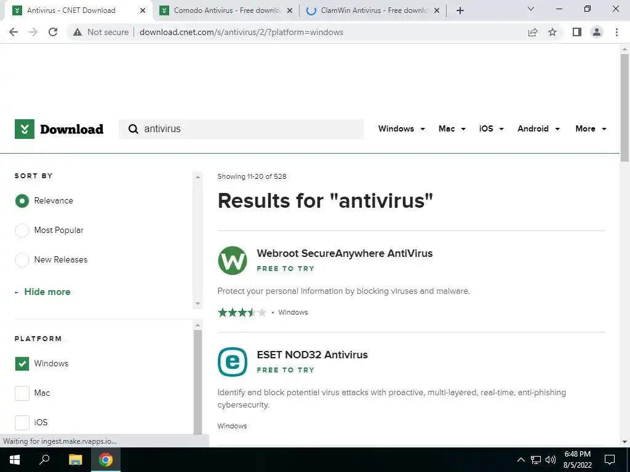The height and width of the screenshot is (472, 630).
Task: Click Webroot star rating
Action: [242, 313]
